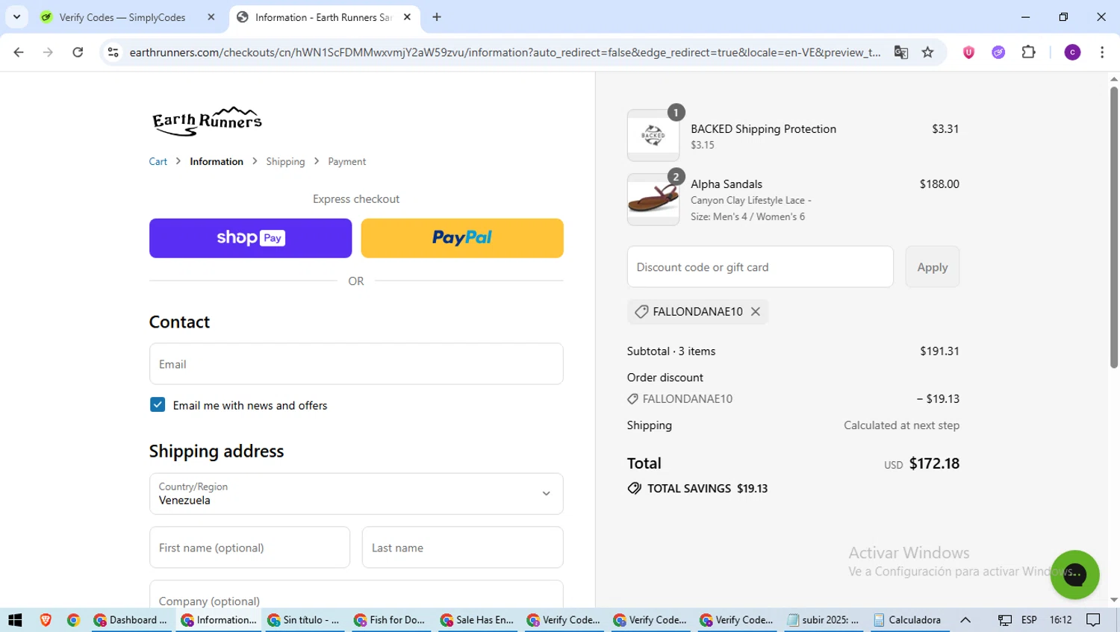Click the Company (optional) field

(x=356, y=595)
